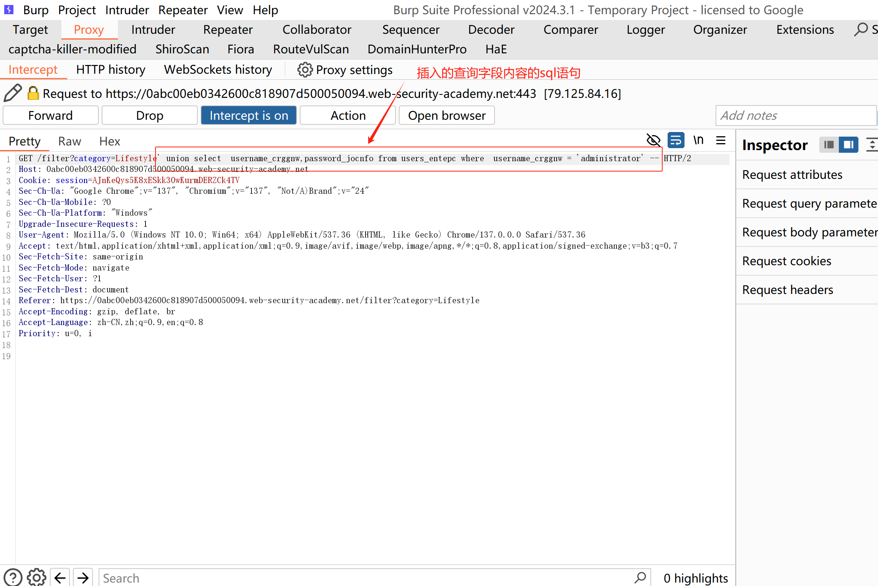Click the global search magnifier icon
This screenshot has width=878, height=586.
(860, 30)
